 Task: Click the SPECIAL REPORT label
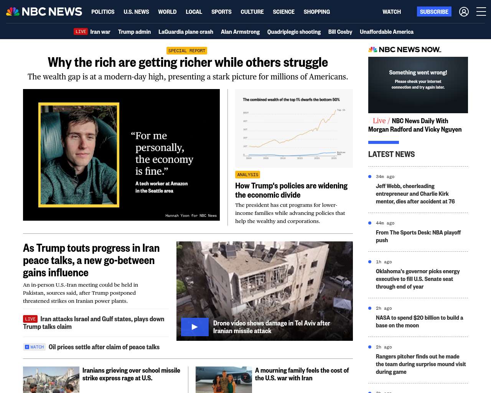(x=187, y=51)
